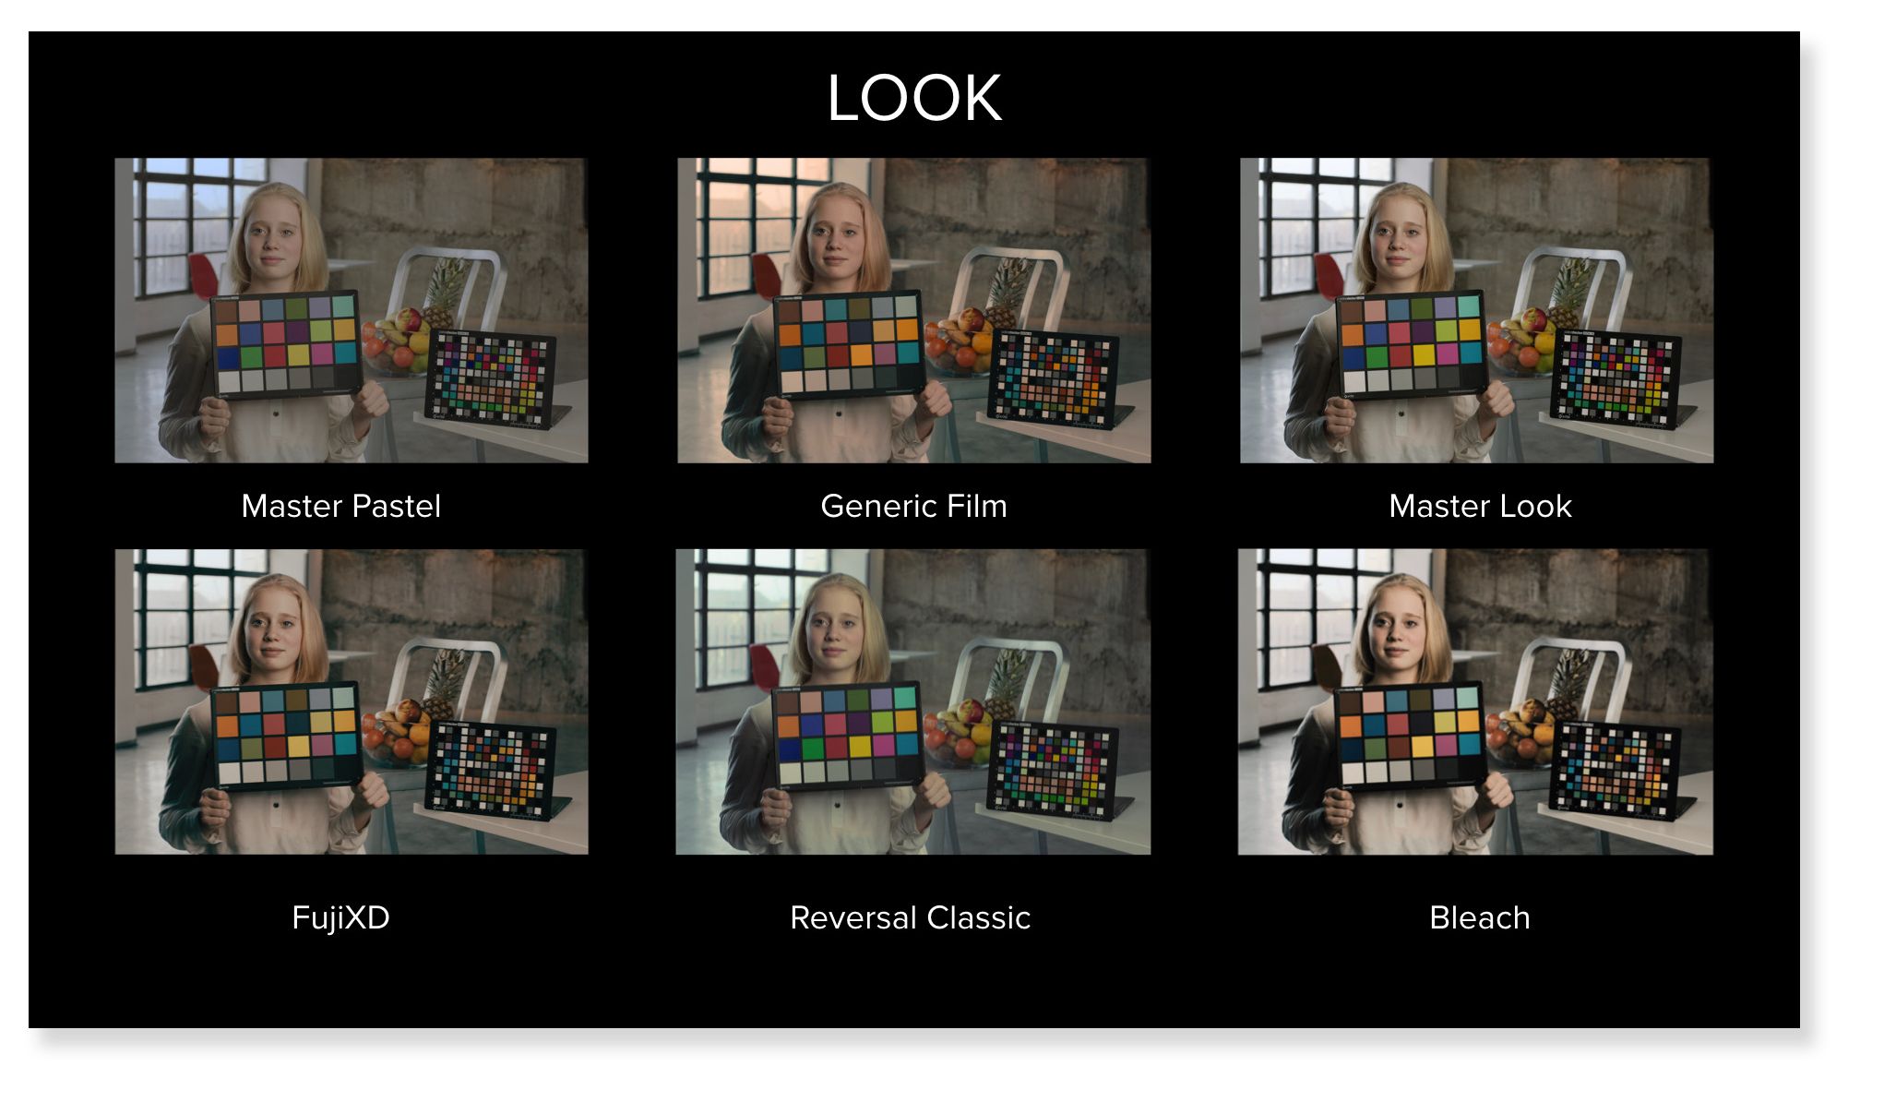Select the Master Pastel look thumbnail

tap(351, 310)
